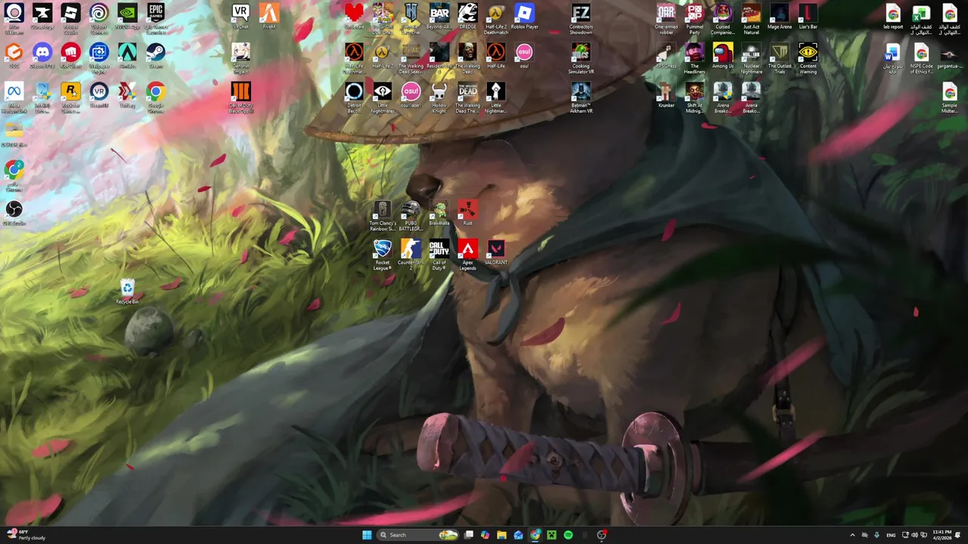This screenshot has height=544, width=968.
Task: Select Contractors Showdown icon
Action: click(x=581, y=18)
